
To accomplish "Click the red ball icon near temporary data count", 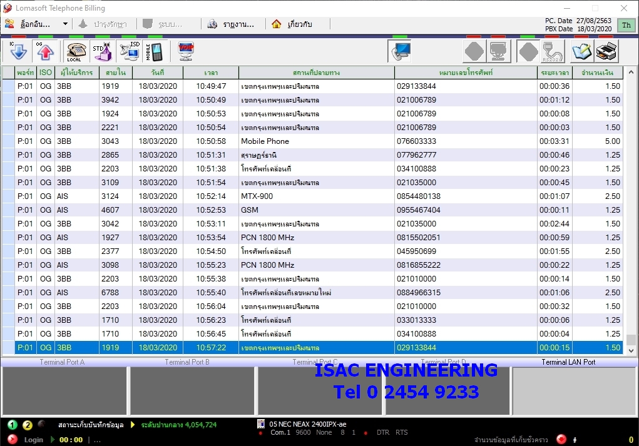I will (x=561, y=439).
